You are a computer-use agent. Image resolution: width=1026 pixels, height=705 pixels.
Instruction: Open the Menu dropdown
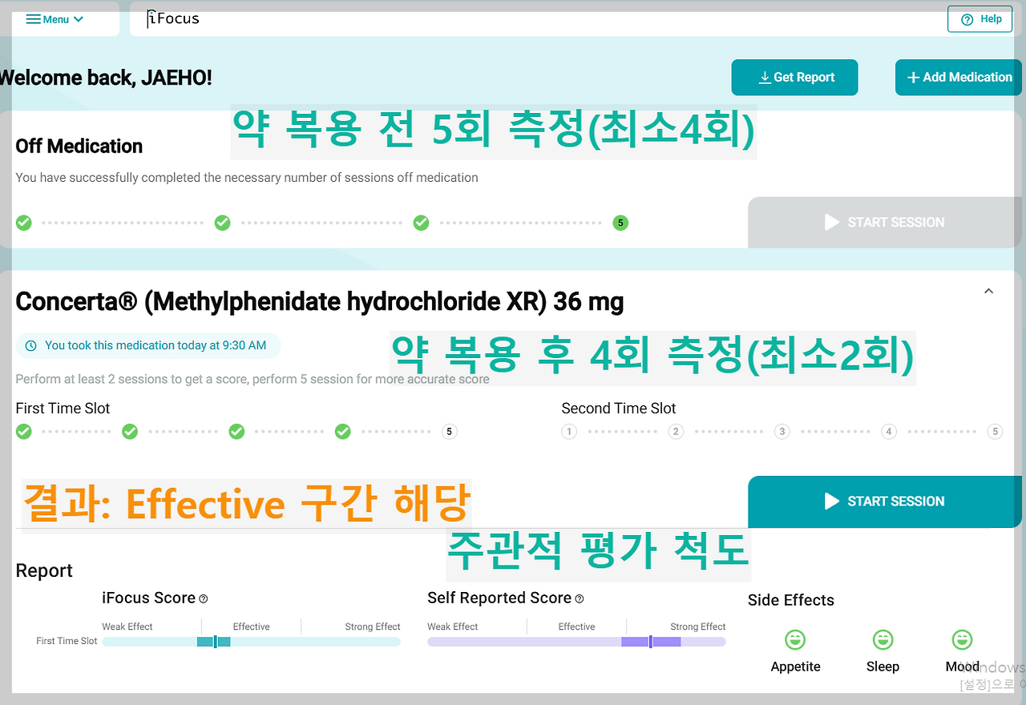[55, 19]
